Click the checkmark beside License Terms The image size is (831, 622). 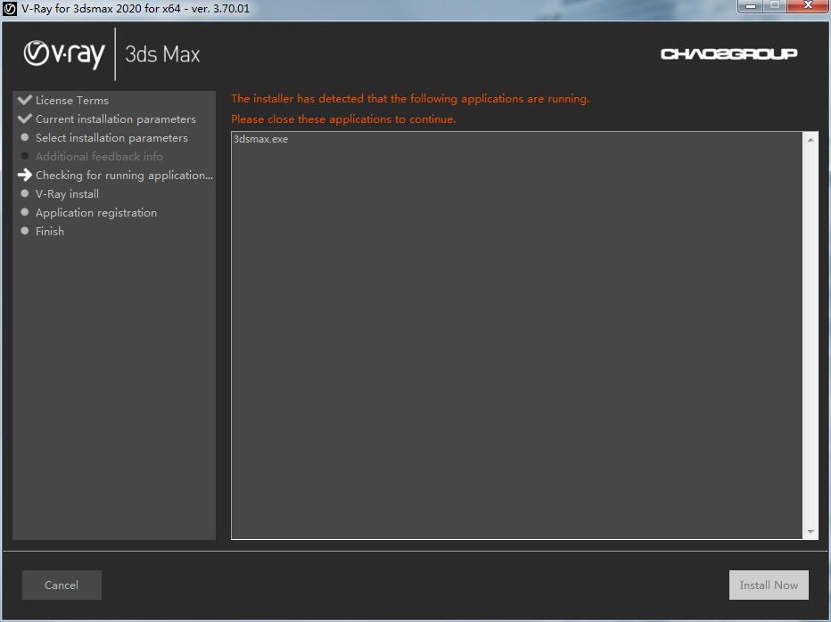[25, 100]
